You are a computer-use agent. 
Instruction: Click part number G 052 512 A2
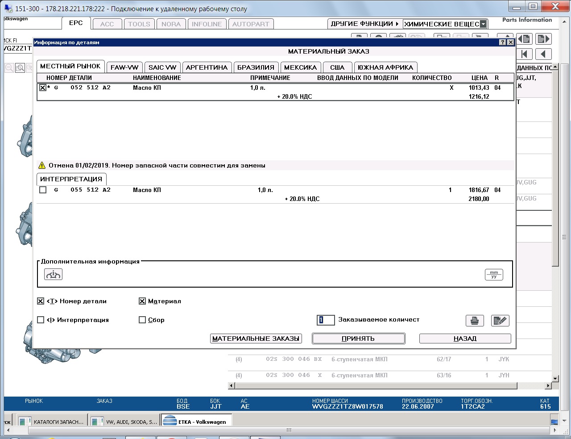pyautogui.click(x=82, y=88)
